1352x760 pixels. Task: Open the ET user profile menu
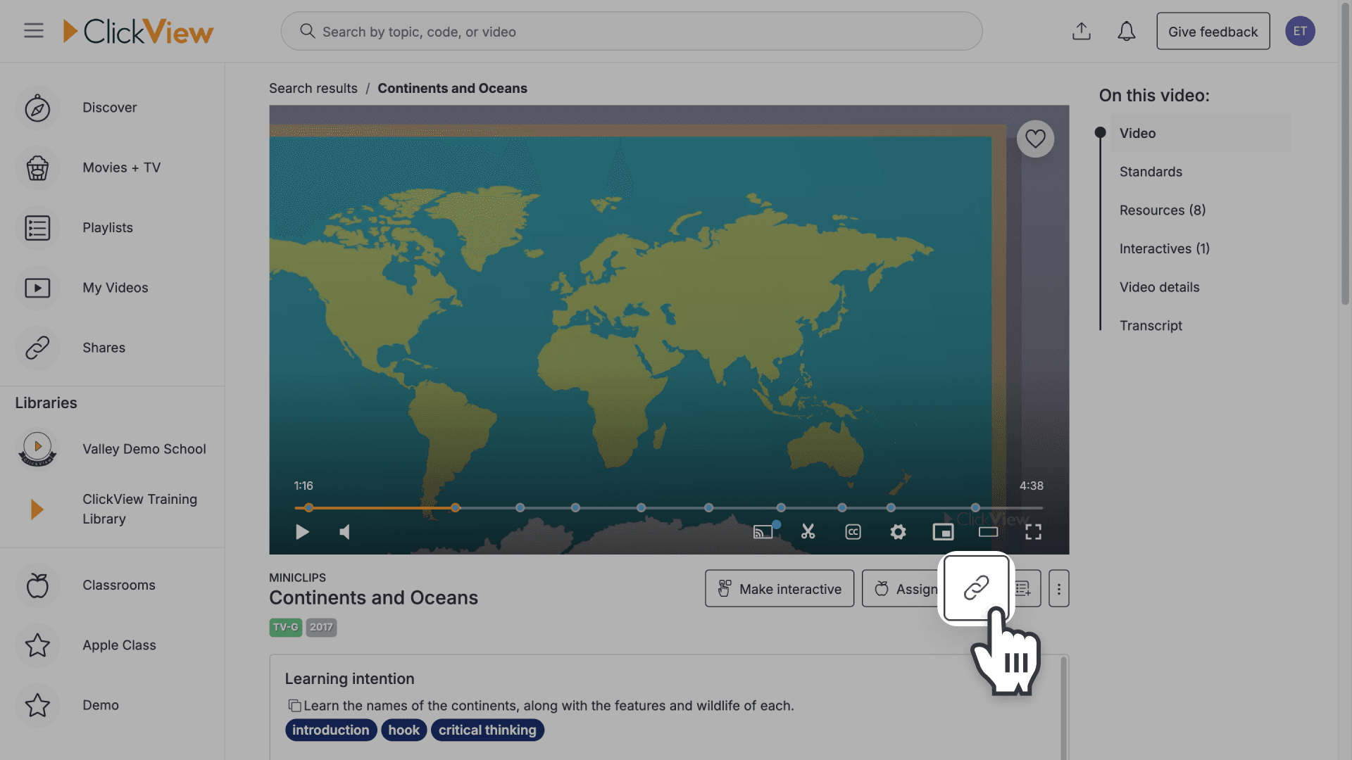pos(1300,31)
